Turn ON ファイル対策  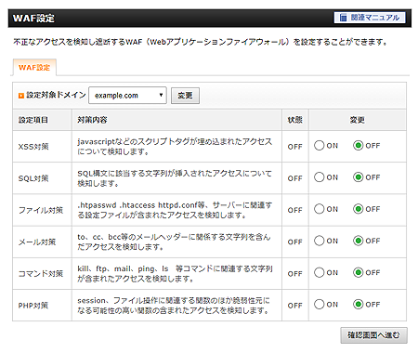pyautogui.click(x=319, y=209)
